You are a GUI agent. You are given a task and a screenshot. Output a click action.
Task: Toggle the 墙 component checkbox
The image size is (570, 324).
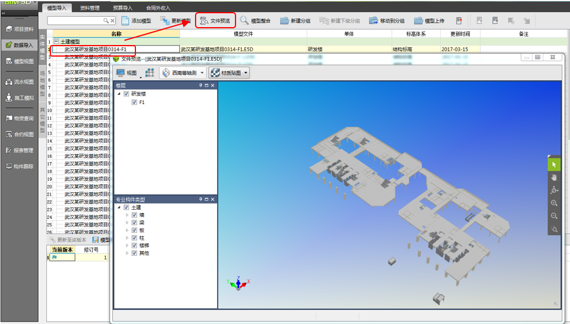[134, 215]
